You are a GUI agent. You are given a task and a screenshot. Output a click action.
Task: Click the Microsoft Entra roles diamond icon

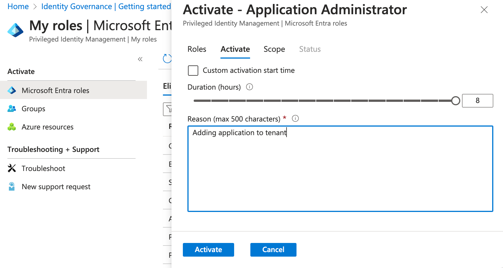coord(12,90)
